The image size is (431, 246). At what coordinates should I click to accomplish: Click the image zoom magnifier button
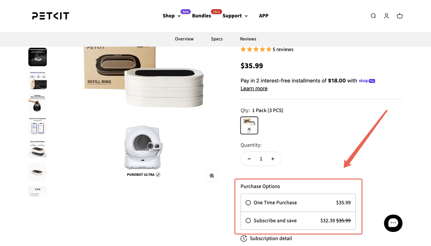[212, 176]
